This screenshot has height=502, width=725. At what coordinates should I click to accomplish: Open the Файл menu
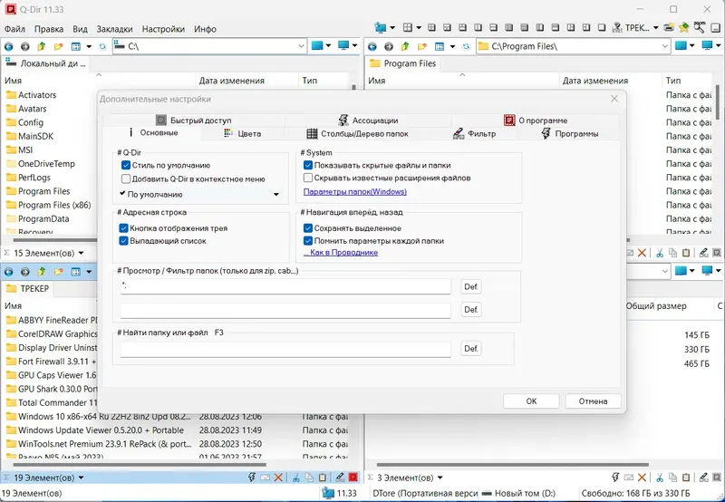click(x=14, y=29)
